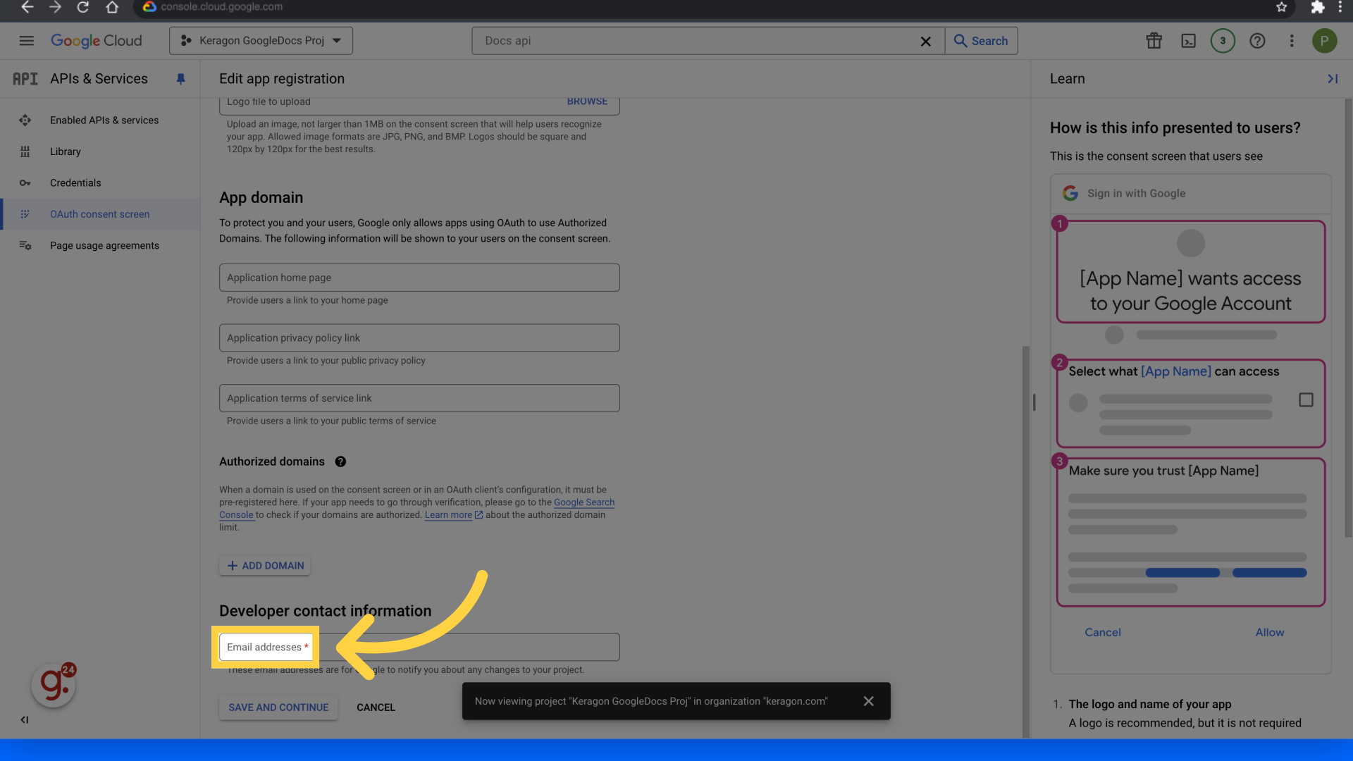Open Authorized domains help tooltip icon
Image resolution: width=1353 pixels, height=761 pixels.
coord(340,462)
